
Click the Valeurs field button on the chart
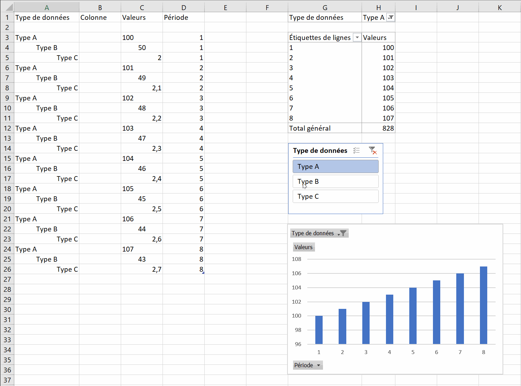point(303,247)
